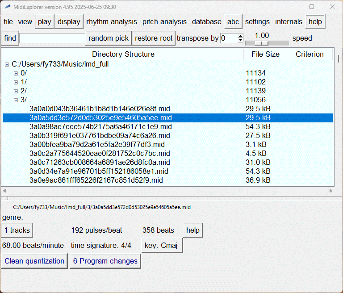Open the view menu
Viewport: 343px width, 293px height.
(x=25, y=22)
